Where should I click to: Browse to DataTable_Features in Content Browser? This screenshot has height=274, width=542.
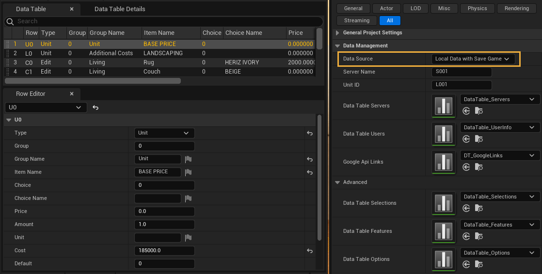click(479, 236)
